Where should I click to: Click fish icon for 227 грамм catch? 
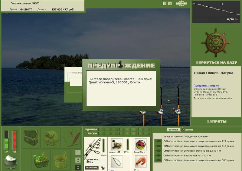click(158, 141)
